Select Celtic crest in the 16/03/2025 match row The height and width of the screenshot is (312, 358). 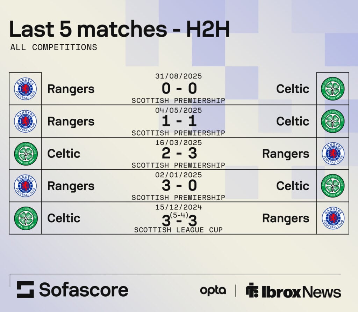26,154
